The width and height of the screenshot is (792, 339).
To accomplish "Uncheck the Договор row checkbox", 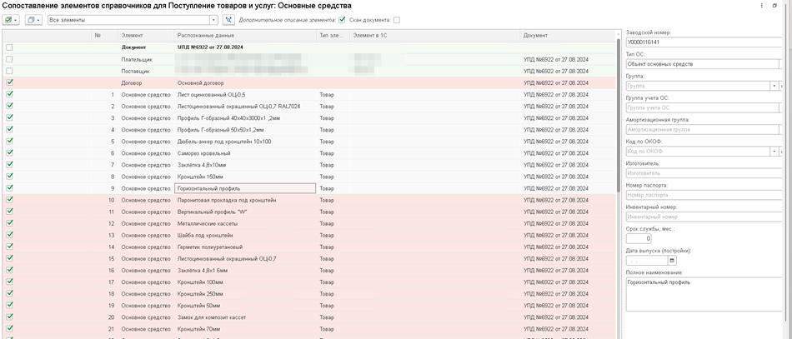I will click(x=10, y=82).
